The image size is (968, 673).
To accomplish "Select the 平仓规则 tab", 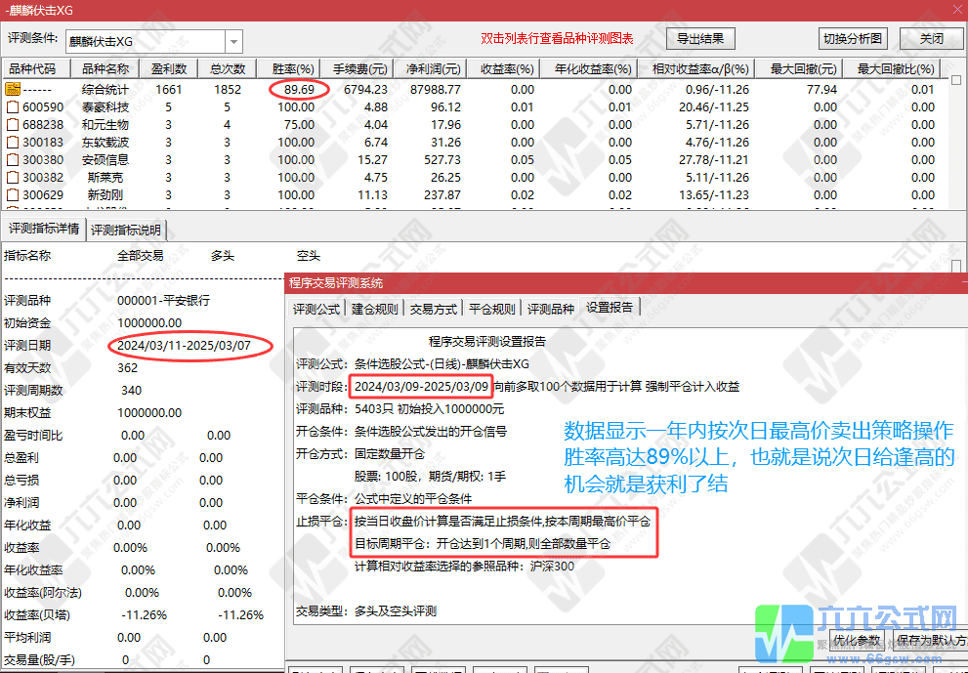I will 491,309.
